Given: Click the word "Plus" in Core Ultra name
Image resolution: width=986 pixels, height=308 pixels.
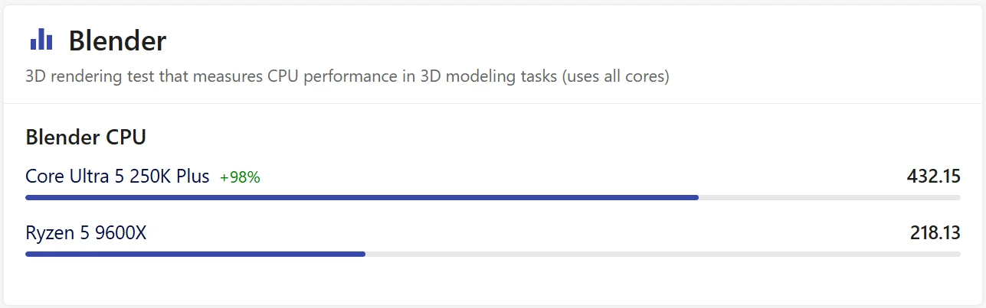Looking at the screenshot, I should 192,177.
